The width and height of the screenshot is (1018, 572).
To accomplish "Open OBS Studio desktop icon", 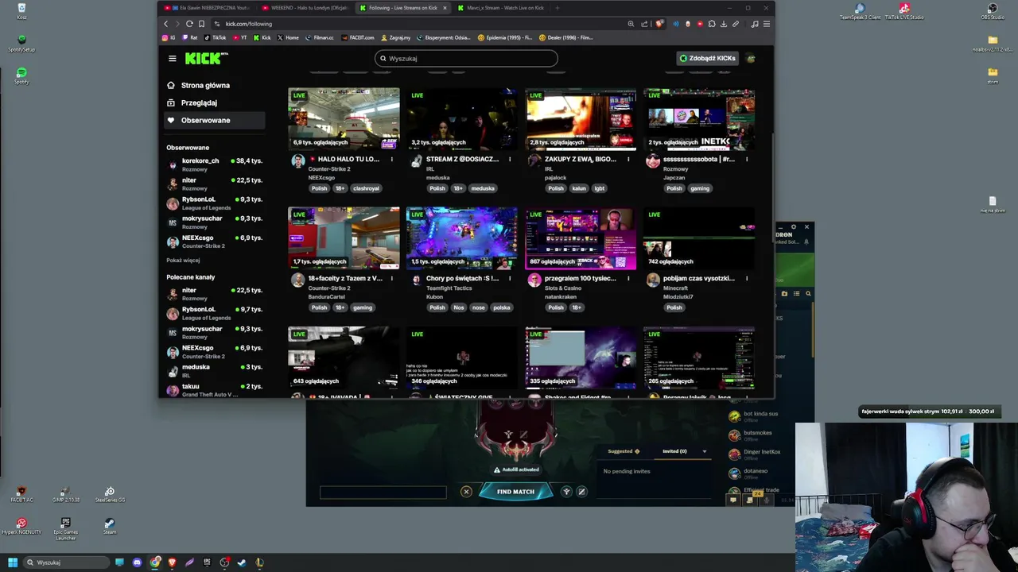I will (992, 11).
